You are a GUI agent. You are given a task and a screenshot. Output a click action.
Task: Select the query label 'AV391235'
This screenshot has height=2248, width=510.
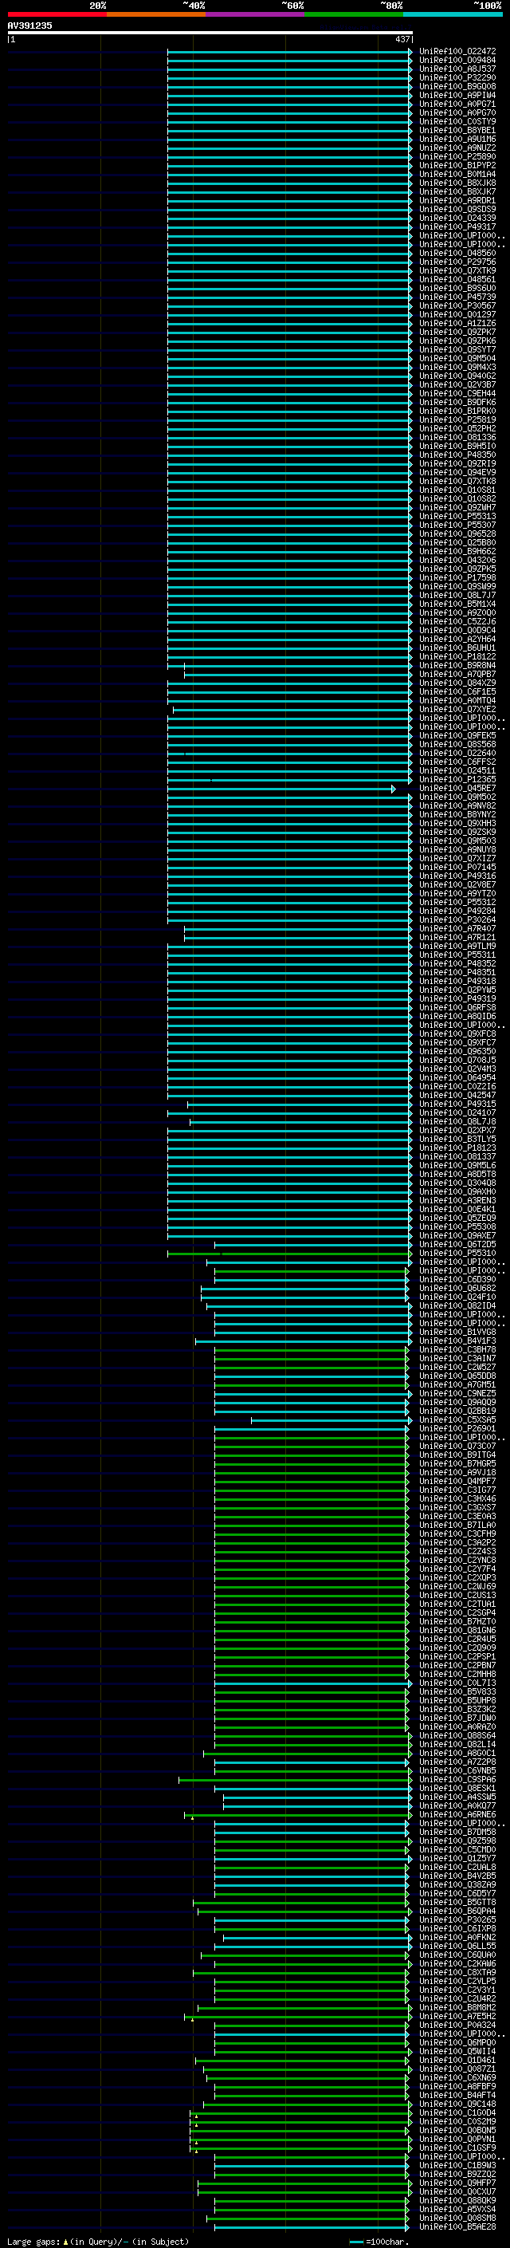pyautogui.click(x=29, y=26)
